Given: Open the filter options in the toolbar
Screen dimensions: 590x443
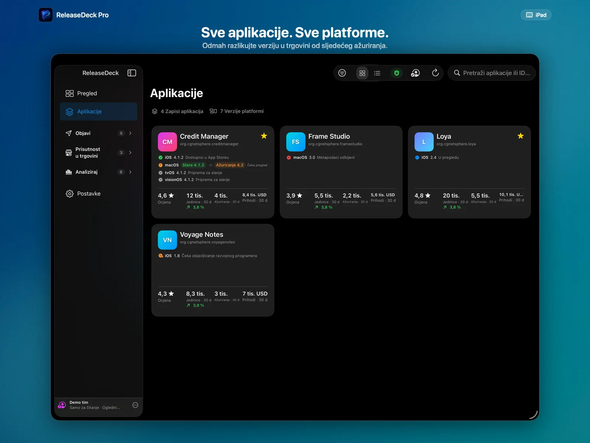Looking at the screenshot, I should coord(342,73).
